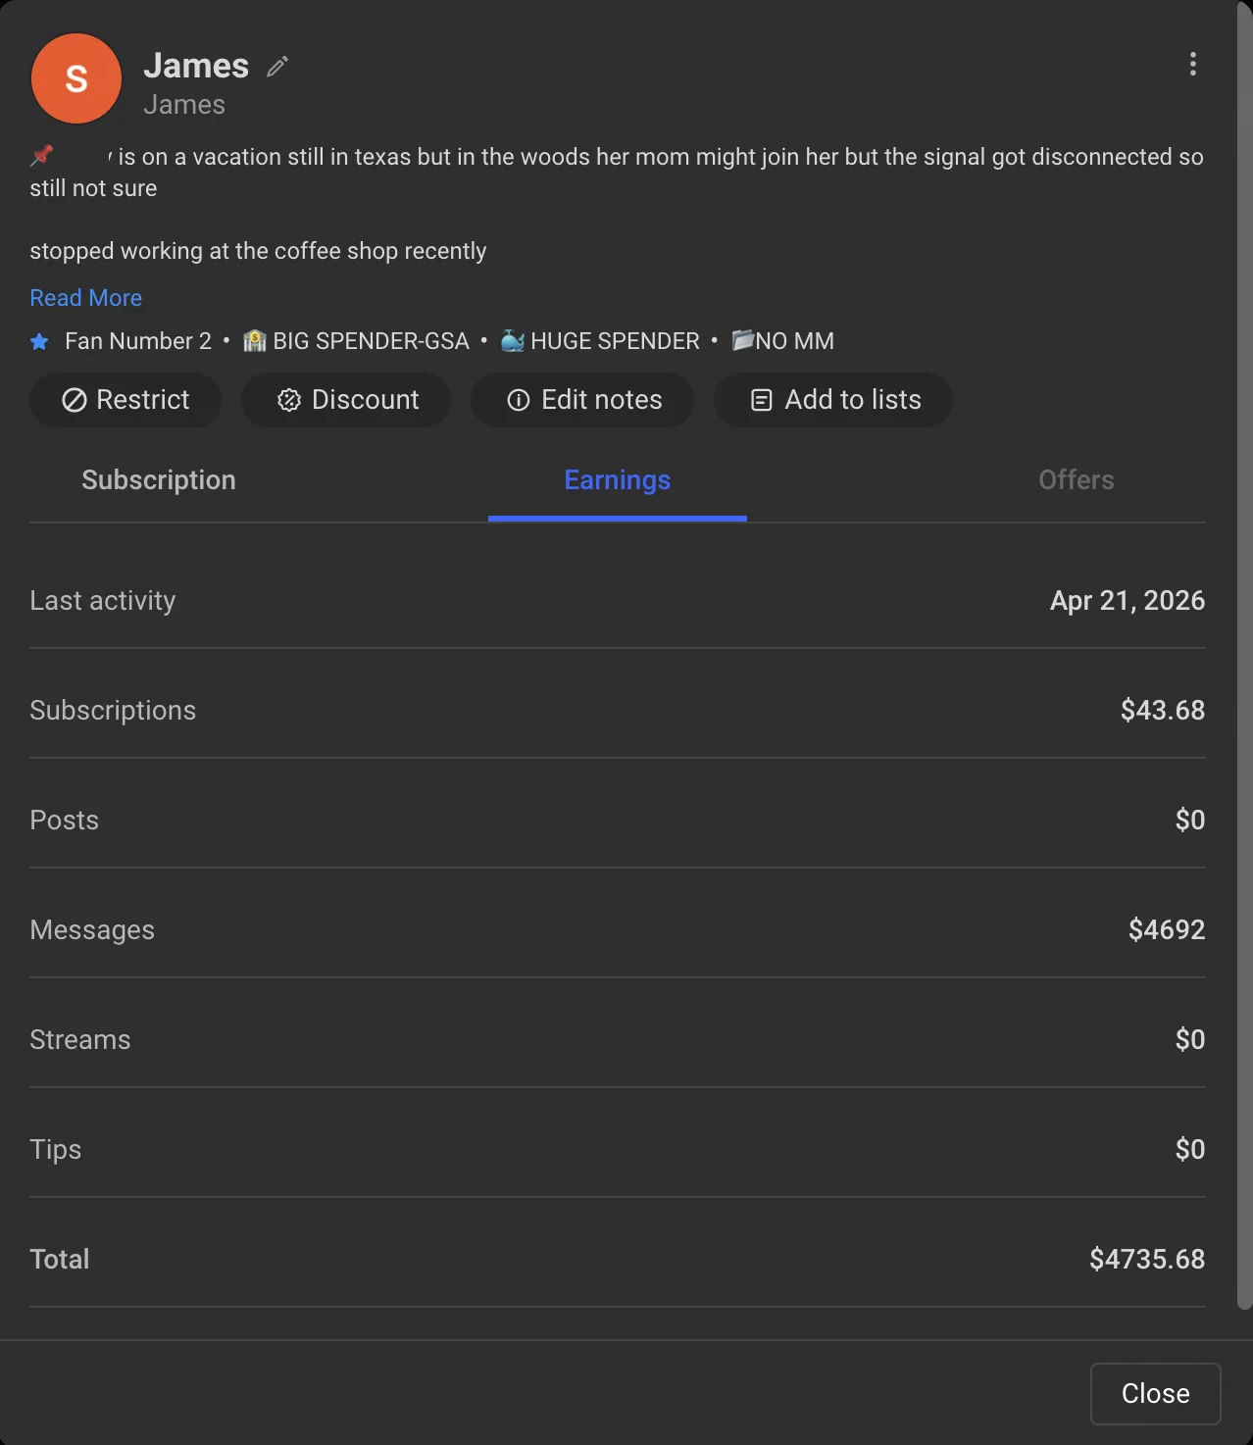Viewport: 1253px width, 1445px height.
Task: Open Edit notes for James
Action: pos(581,400)
